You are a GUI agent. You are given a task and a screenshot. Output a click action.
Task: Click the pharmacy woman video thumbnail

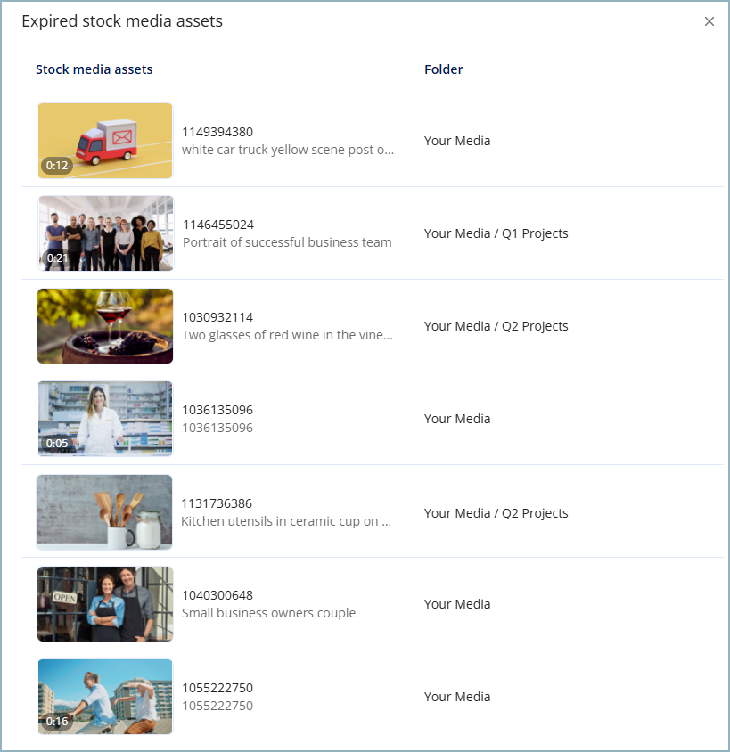(104, 419)
